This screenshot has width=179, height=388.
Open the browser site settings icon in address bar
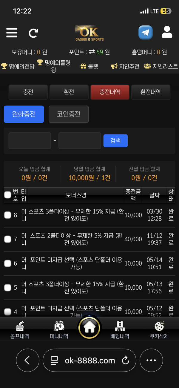55,361
